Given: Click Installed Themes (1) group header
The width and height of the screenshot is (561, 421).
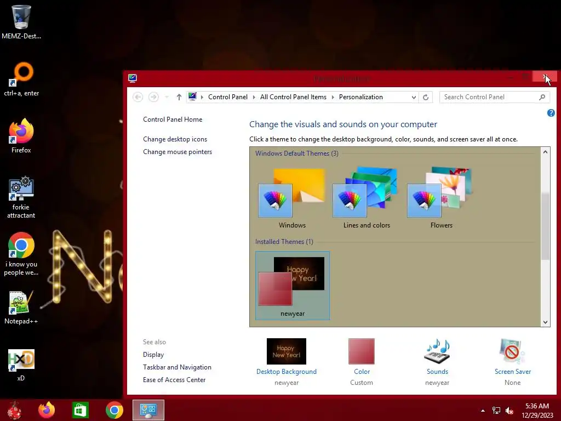Looking at the screenshot, I should (x=284, y=242).
